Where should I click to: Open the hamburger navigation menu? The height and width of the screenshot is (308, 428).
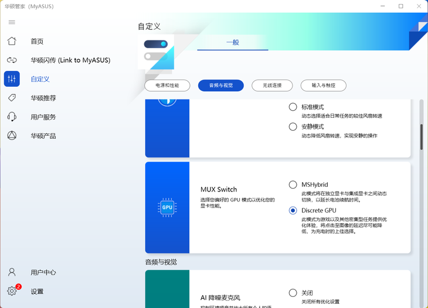pos(12,22)
